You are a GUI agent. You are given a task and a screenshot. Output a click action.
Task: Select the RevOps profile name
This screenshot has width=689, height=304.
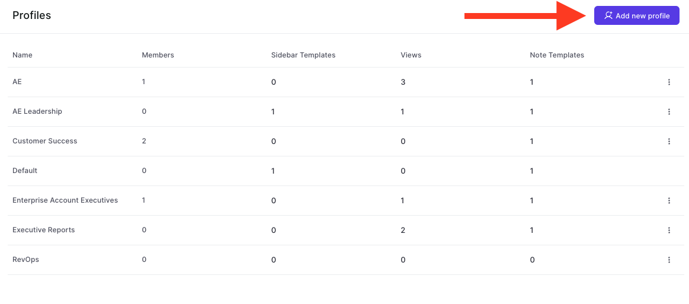pyautogui.click(x=26, y=259)
